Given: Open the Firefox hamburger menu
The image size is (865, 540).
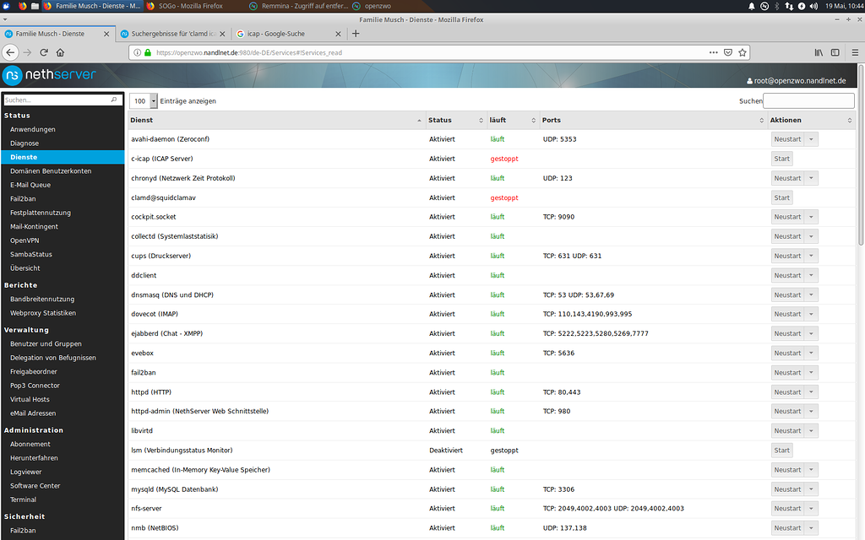Looking at the screenshot, I should [855, 51].
